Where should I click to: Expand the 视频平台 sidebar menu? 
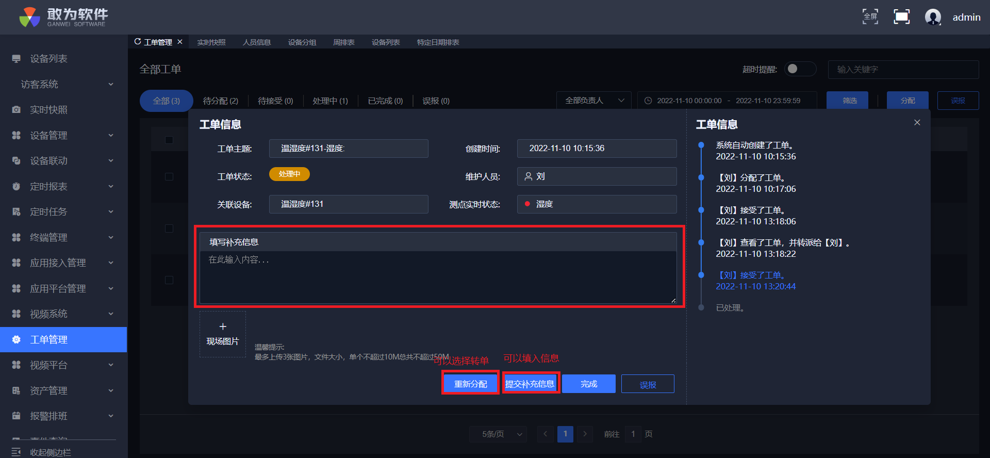(x=63, y=365)
